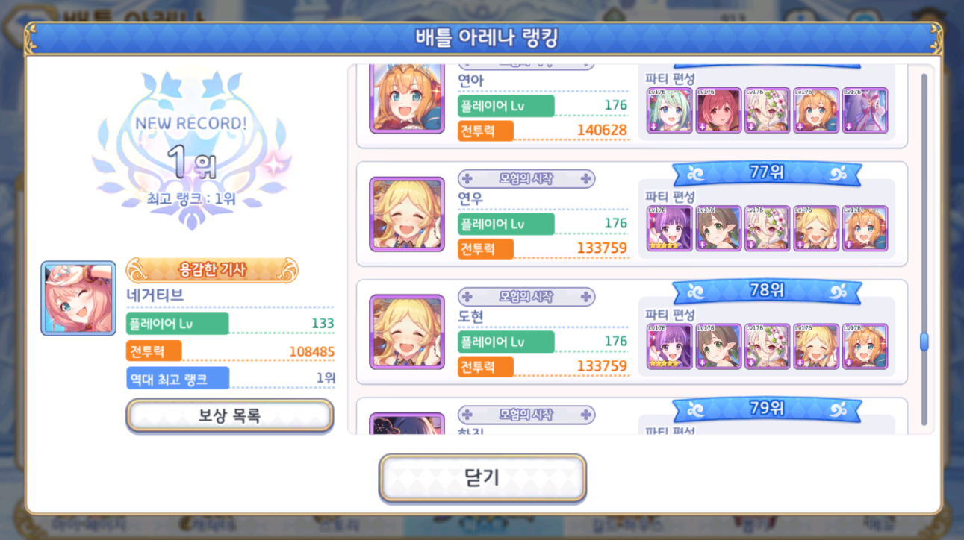Click 모험의 시작 title above 연우
The height and width of the screenshot is (540, 964).
click(x=526, y=179)
